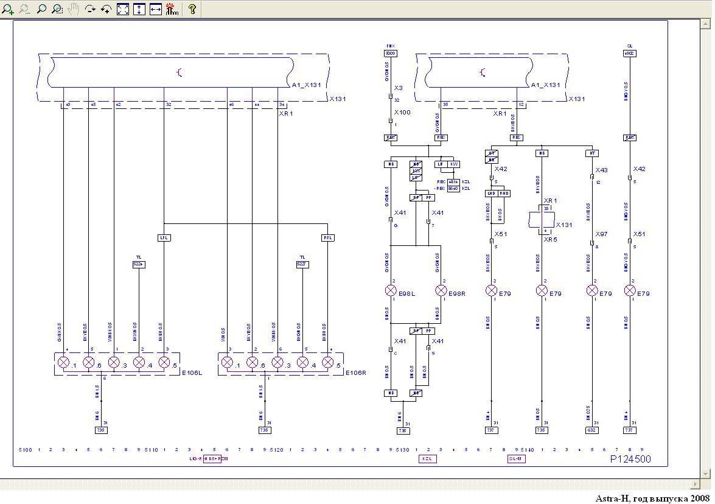Click the E98R lamp symbol label

click(457, 294)
